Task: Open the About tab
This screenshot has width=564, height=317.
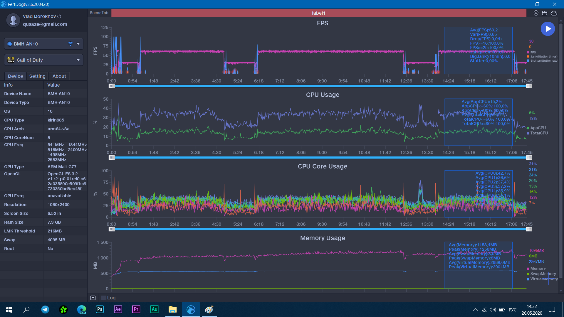Action: tap(58, 76)
